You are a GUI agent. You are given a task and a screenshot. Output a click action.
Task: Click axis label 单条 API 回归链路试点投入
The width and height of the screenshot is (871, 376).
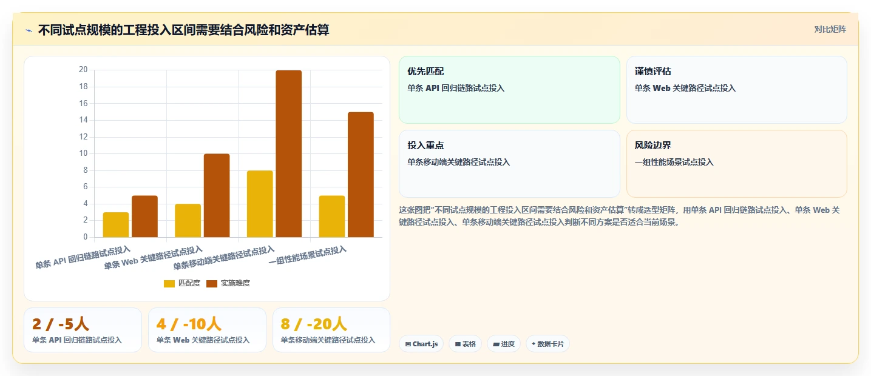(x=83, y=257)
